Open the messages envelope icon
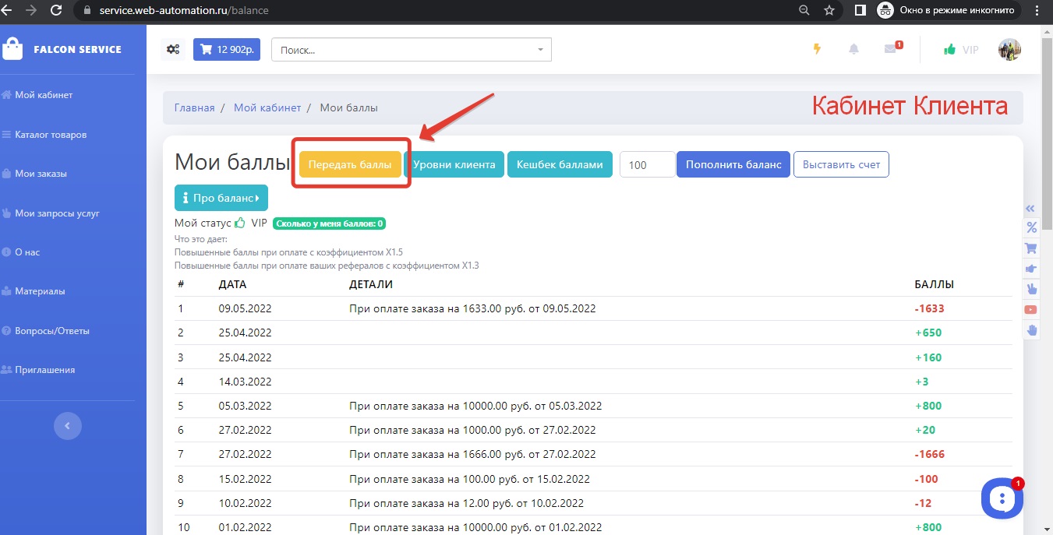This screenshot has height=535, width=1053. tap(891, 49)
